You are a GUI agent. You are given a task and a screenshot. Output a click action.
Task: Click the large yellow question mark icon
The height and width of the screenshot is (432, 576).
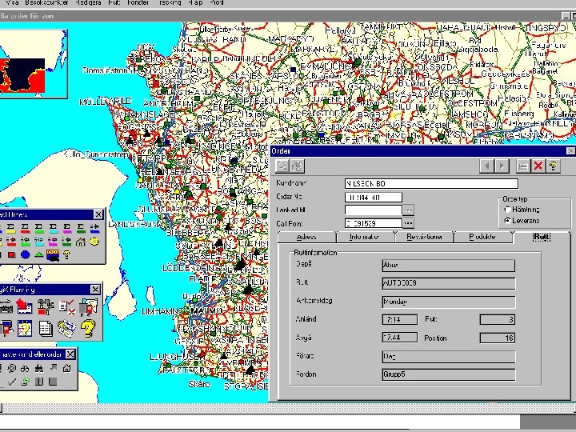(88, 329)
